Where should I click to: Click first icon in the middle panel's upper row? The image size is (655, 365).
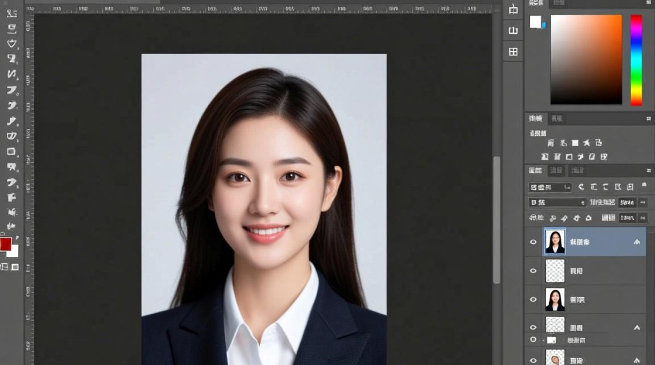[551, 143]
